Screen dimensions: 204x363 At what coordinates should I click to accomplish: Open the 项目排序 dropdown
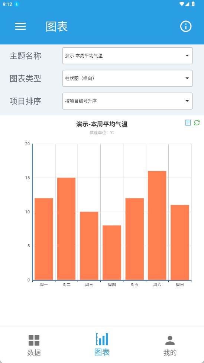pyautogui.click(x=127, y=101)
